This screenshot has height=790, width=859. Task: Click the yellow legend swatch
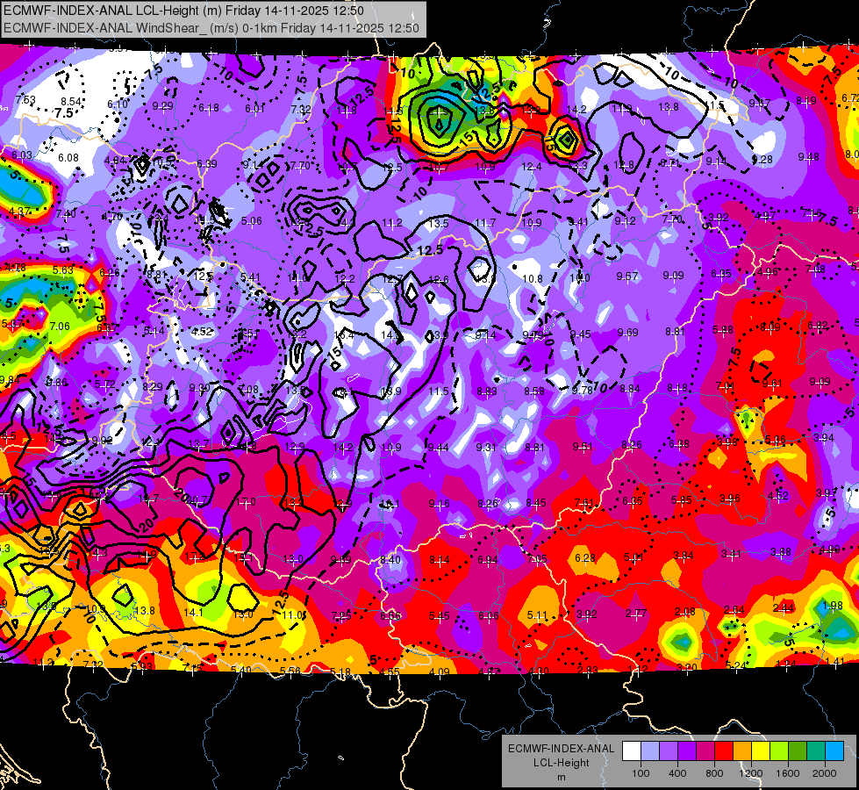click(x=761, y=751)
